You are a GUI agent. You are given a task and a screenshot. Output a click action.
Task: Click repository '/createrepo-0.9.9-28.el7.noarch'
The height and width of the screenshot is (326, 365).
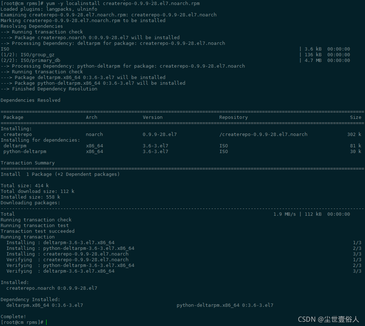[x=263, y=134]
